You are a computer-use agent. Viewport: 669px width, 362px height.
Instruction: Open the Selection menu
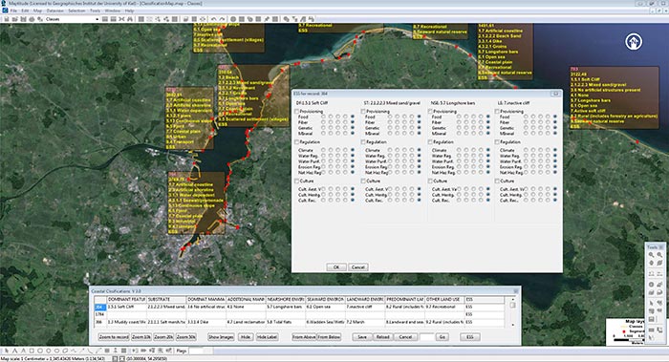coord(76,11)
